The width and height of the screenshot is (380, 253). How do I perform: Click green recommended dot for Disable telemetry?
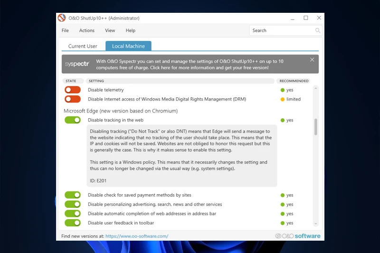tap(282, 90)
